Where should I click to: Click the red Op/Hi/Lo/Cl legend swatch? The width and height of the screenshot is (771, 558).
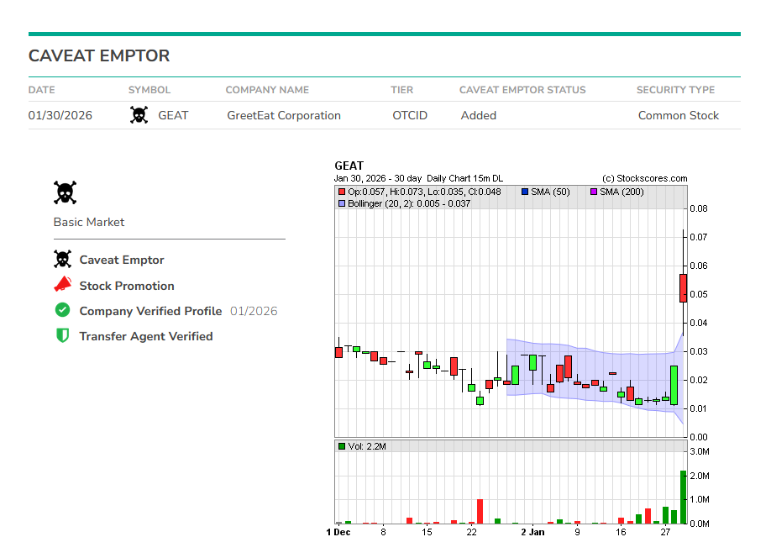click(342, 192)
